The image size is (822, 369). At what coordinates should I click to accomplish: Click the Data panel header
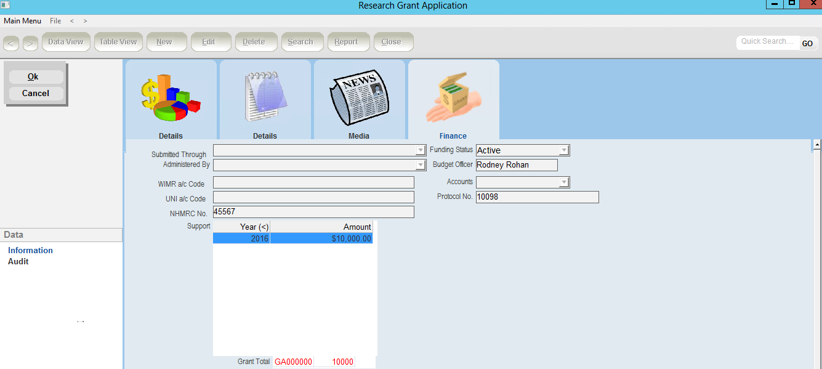coord(61,235)
